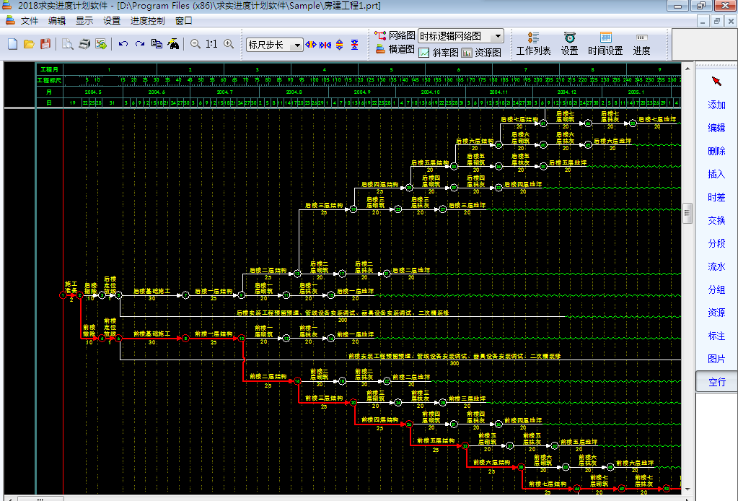Image resolution: width=738 pixels, height=501 pixels.
Task: Compress horizontal scale step icon
Action: [x=325, y=45]
